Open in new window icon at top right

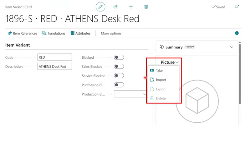[x=236, y=7]
